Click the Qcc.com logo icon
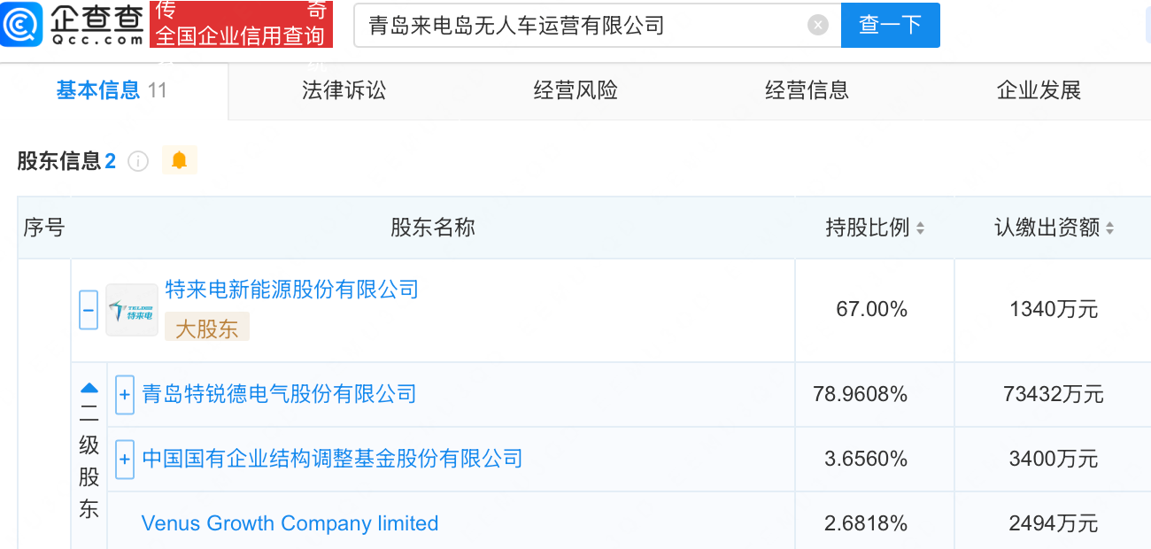Viewport: 1151px width, 549px height. point(21,24)
